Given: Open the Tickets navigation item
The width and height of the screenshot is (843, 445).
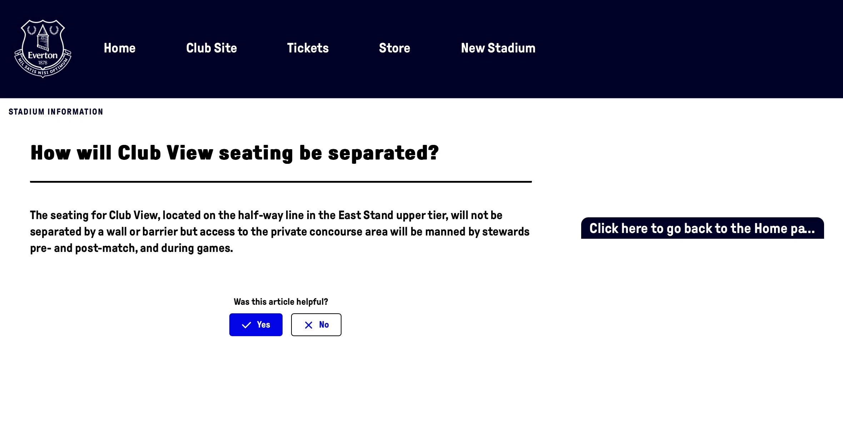Looking at the screenshot, I should click(x=308, y=48).
